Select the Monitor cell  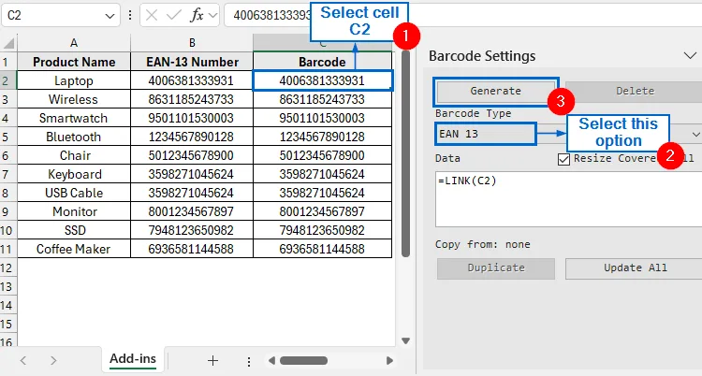(74, 211)
